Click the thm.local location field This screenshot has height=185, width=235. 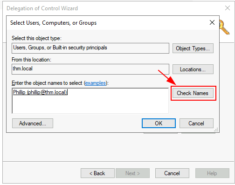(90, 69)
